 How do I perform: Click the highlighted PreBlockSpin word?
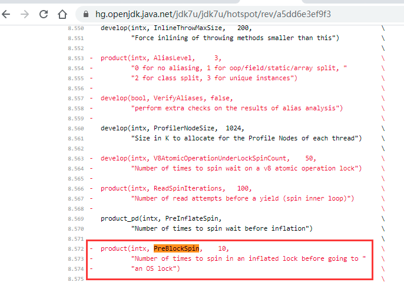click(x=177, y=248)
